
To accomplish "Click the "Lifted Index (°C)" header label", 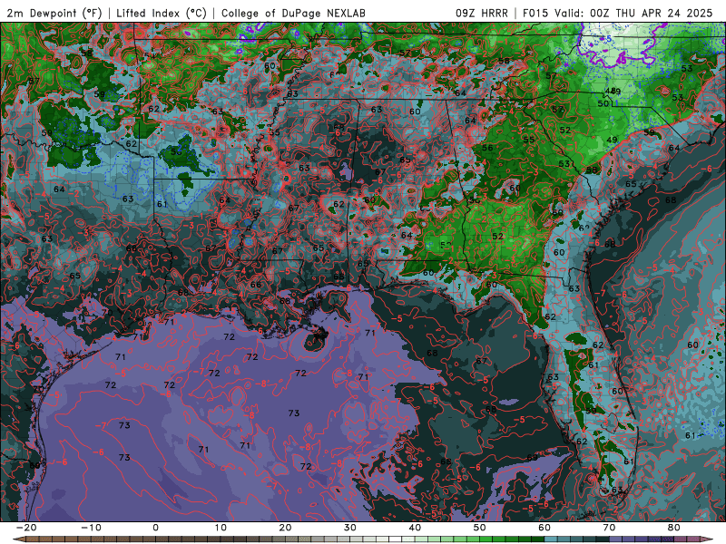I will click(162, 14).
